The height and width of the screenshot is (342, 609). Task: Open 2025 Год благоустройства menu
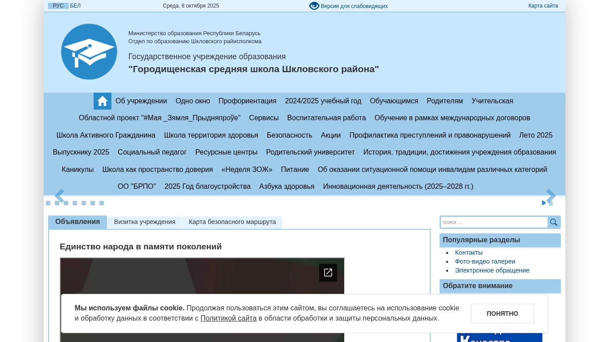208,187
